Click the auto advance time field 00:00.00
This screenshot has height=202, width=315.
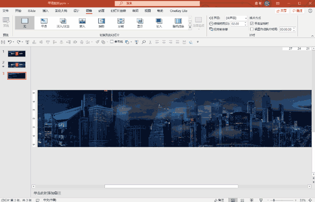(x=286, y=29)
